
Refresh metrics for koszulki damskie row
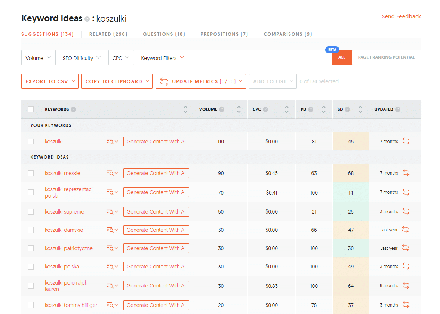(405, 230)
